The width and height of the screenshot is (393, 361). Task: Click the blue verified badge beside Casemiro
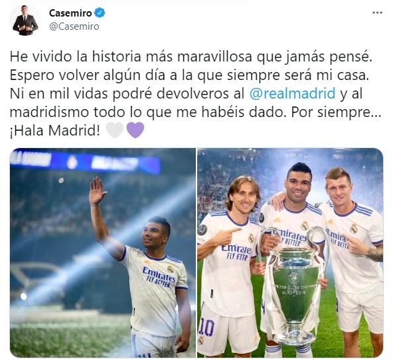99,13
